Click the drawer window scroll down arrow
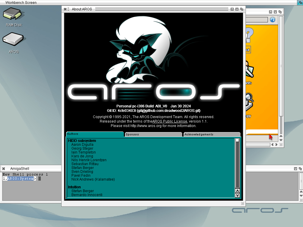 281,140
